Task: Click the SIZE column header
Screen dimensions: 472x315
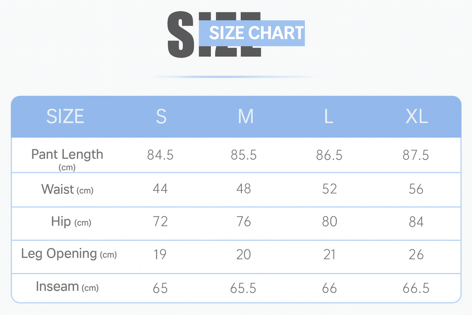Action: (x=65, y=117)
